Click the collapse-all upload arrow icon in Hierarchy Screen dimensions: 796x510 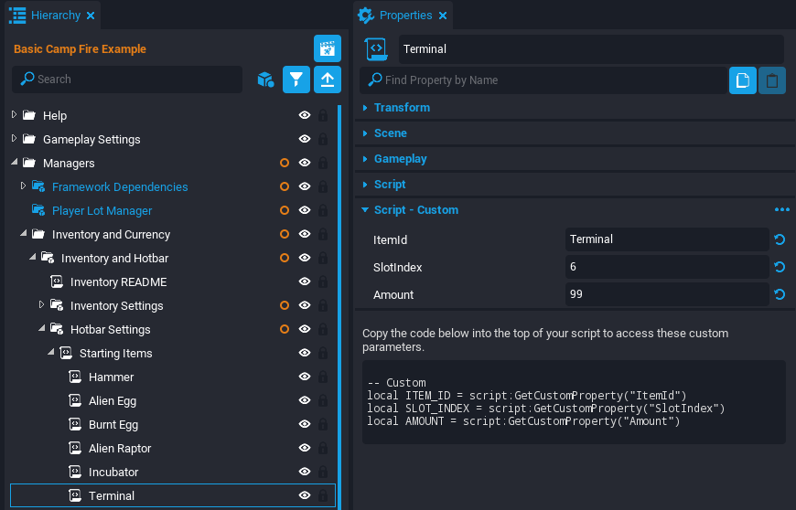tap(327, 80)
